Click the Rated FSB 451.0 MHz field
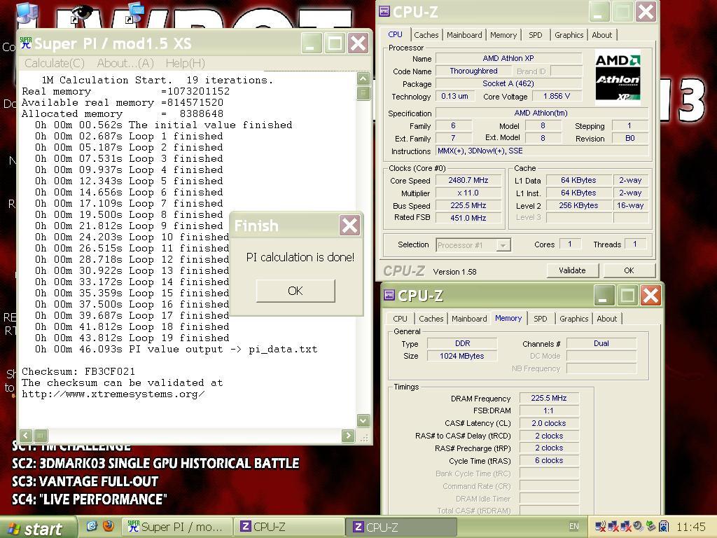The width and height of the screenshot is (717, 538). point(468,218)
